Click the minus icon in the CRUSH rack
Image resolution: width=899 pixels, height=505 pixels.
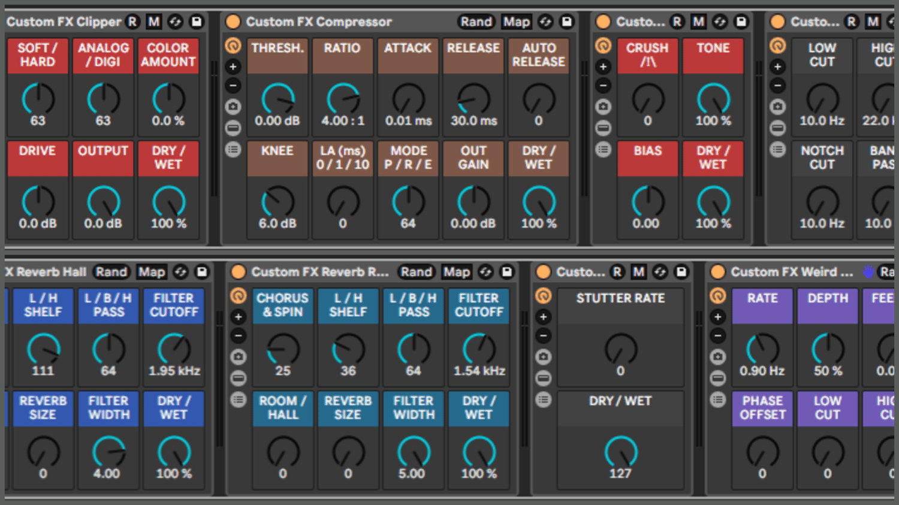click(x=604, y=86)
